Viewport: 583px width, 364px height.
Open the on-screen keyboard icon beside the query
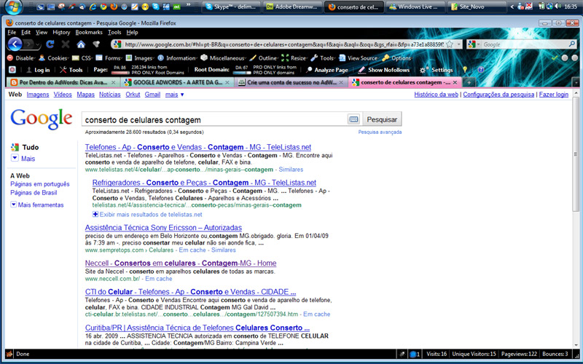point(353,119)
